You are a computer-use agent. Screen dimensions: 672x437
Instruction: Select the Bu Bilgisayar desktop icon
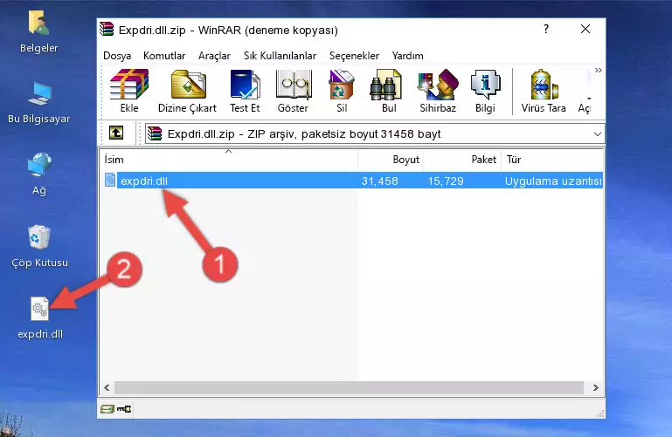(x=39, y=103)
